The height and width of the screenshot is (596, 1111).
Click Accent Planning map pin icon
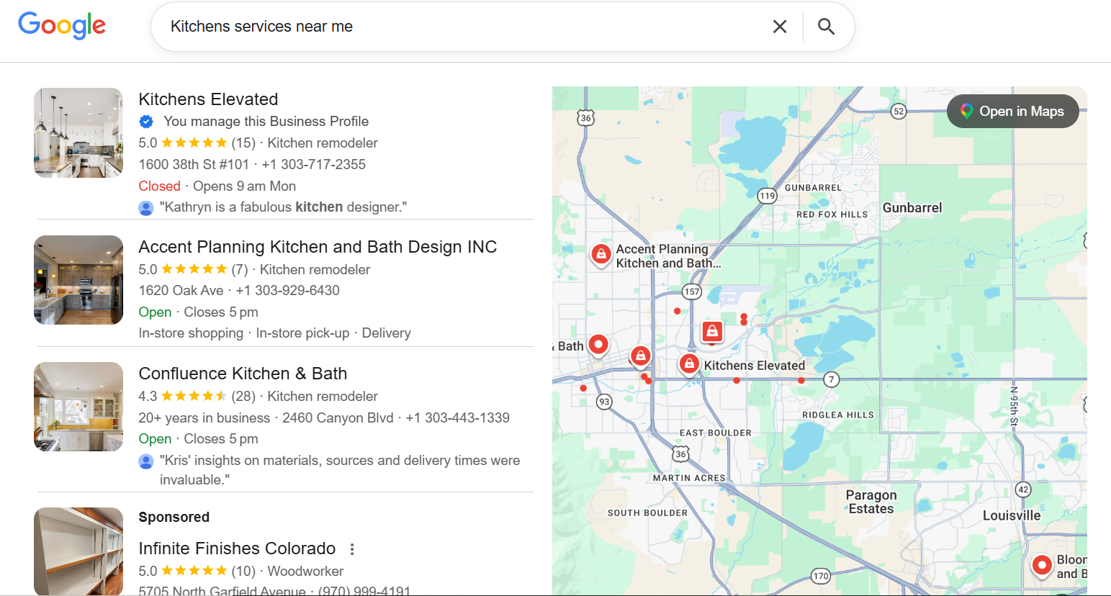point(601,254)
